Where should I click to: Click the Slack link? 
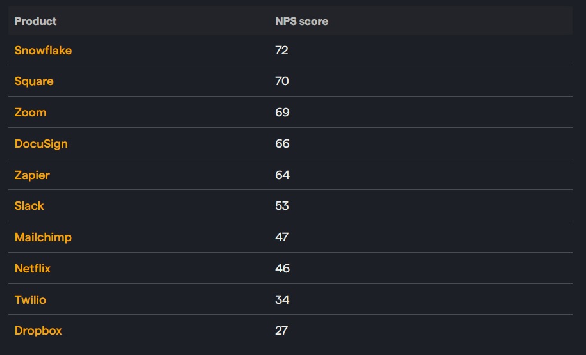(29, 206)
